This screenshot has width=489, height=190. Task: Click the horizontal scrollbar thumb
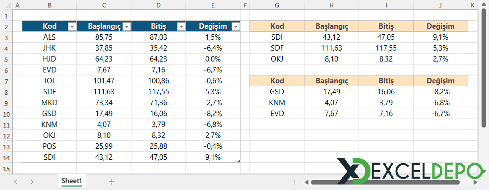[x=385, y=182]
